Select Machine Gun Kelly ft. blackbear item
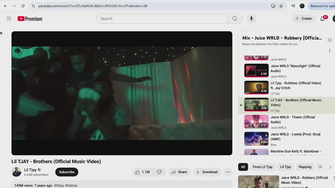 [x=287, y=152]
